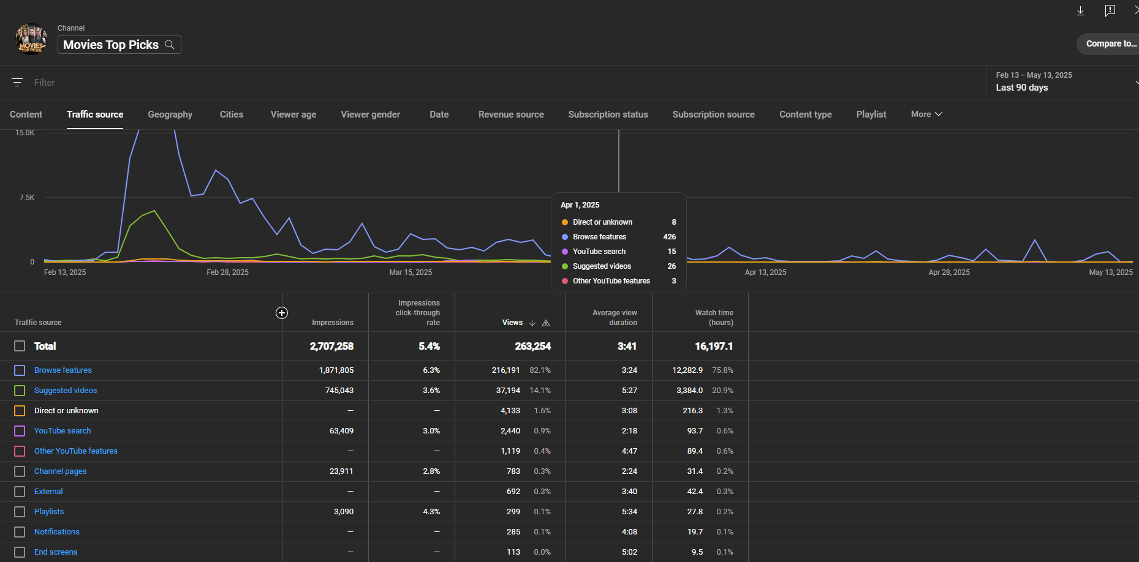Image resolution: width=1139 pixels, height=562 pixels.
Task: Open the End screens traffic link
Action: click(56, 552)
